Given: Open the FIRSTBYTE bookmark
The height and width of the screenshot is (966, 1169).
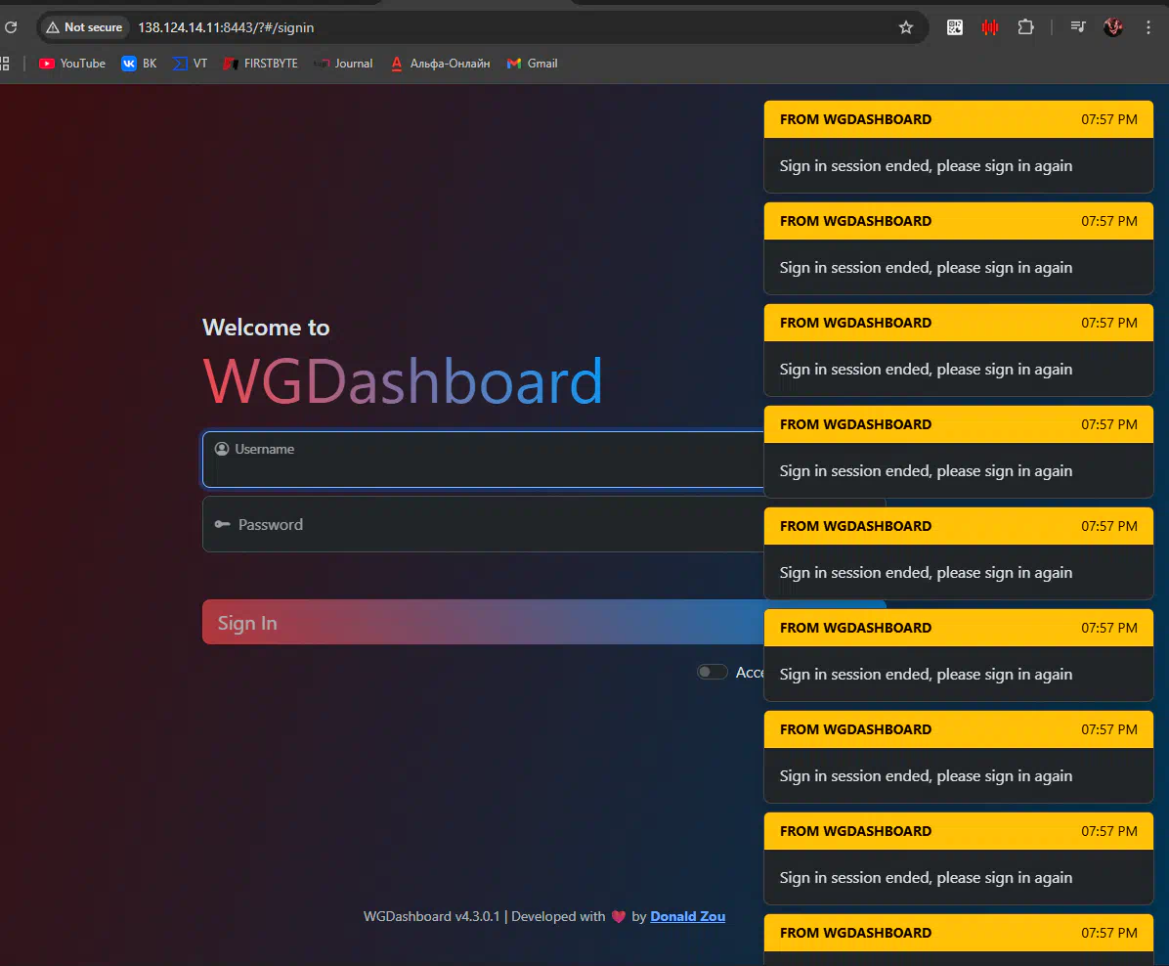Looking at the screenshot, I should 260,64.
